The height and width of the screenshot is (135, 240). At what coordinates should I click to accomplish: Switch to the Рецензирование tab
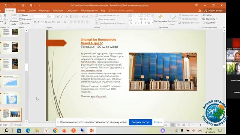pyautogui.click(x=89, y=10)
